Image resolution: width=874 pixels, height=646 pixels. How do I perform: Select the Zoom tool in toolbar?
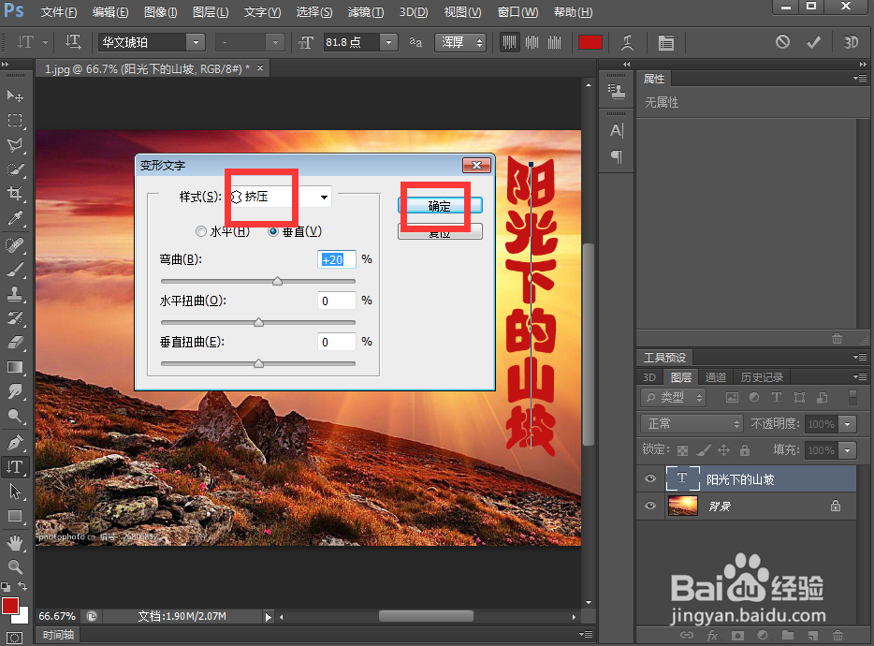[13, 566]
